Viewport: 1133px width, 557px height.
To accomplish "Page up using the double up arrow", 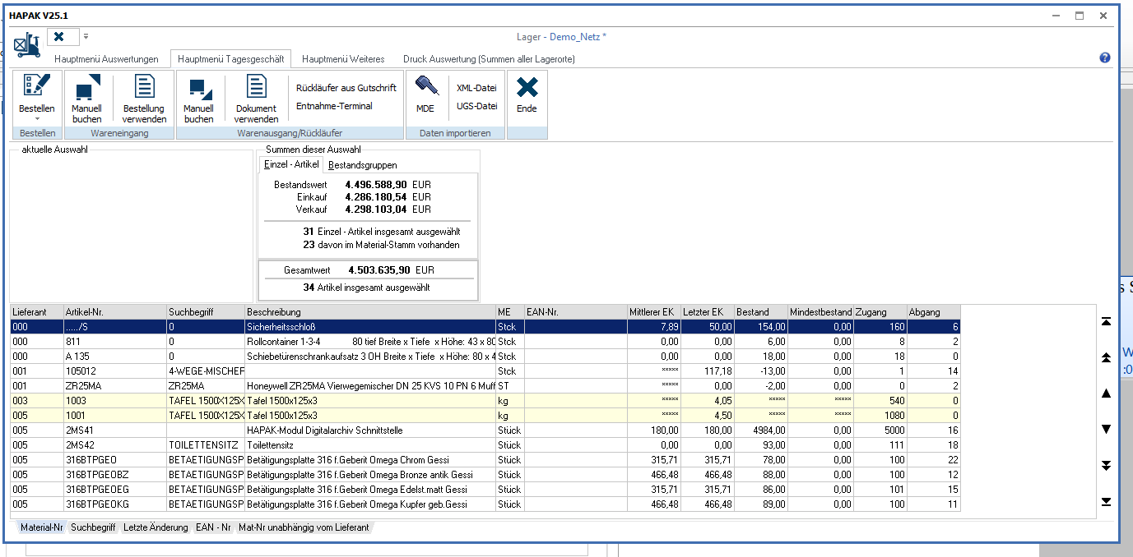I will [1107, 357].
